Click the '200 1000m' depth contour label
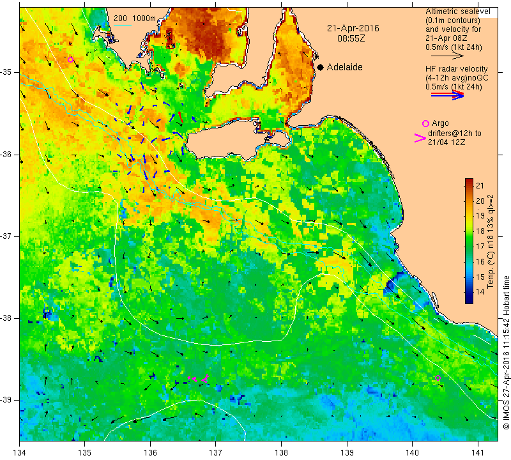This screenshot has width=511, height=460. coord(135,19)
